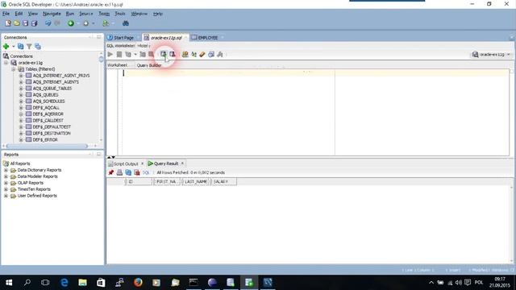Click the SQL link in Query Result toolbar

146,172
